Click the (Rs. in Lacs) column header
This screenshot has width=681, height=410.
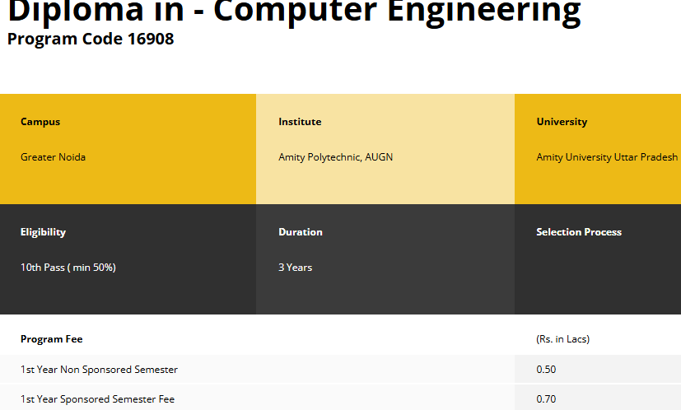point(562,339)
